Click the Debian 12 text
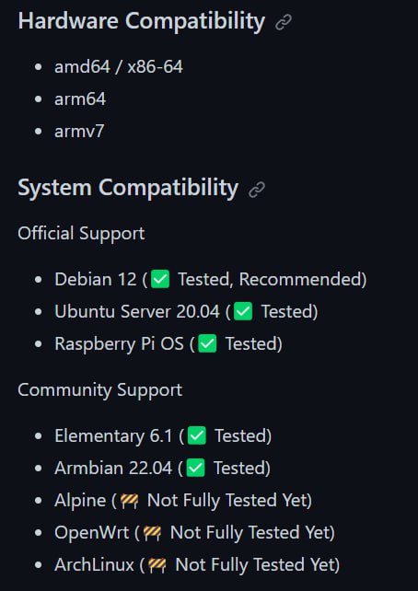This screenshot has width=418, height=591. pos(96,279)
